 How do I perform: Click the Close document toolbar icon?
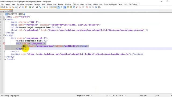[10, 7]
